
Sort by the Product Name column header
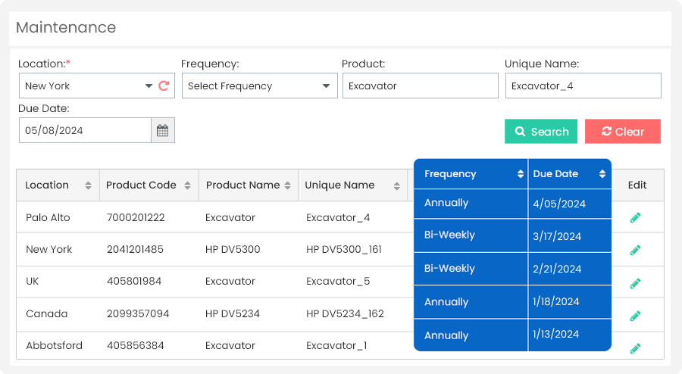[x=286, y=185]
